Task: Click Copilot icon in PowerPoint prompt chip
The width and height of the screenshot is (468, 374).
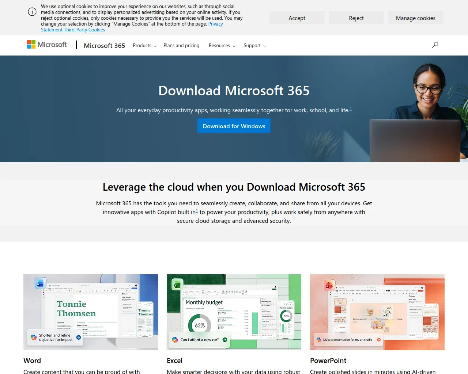Action: [x=319, y=340]
